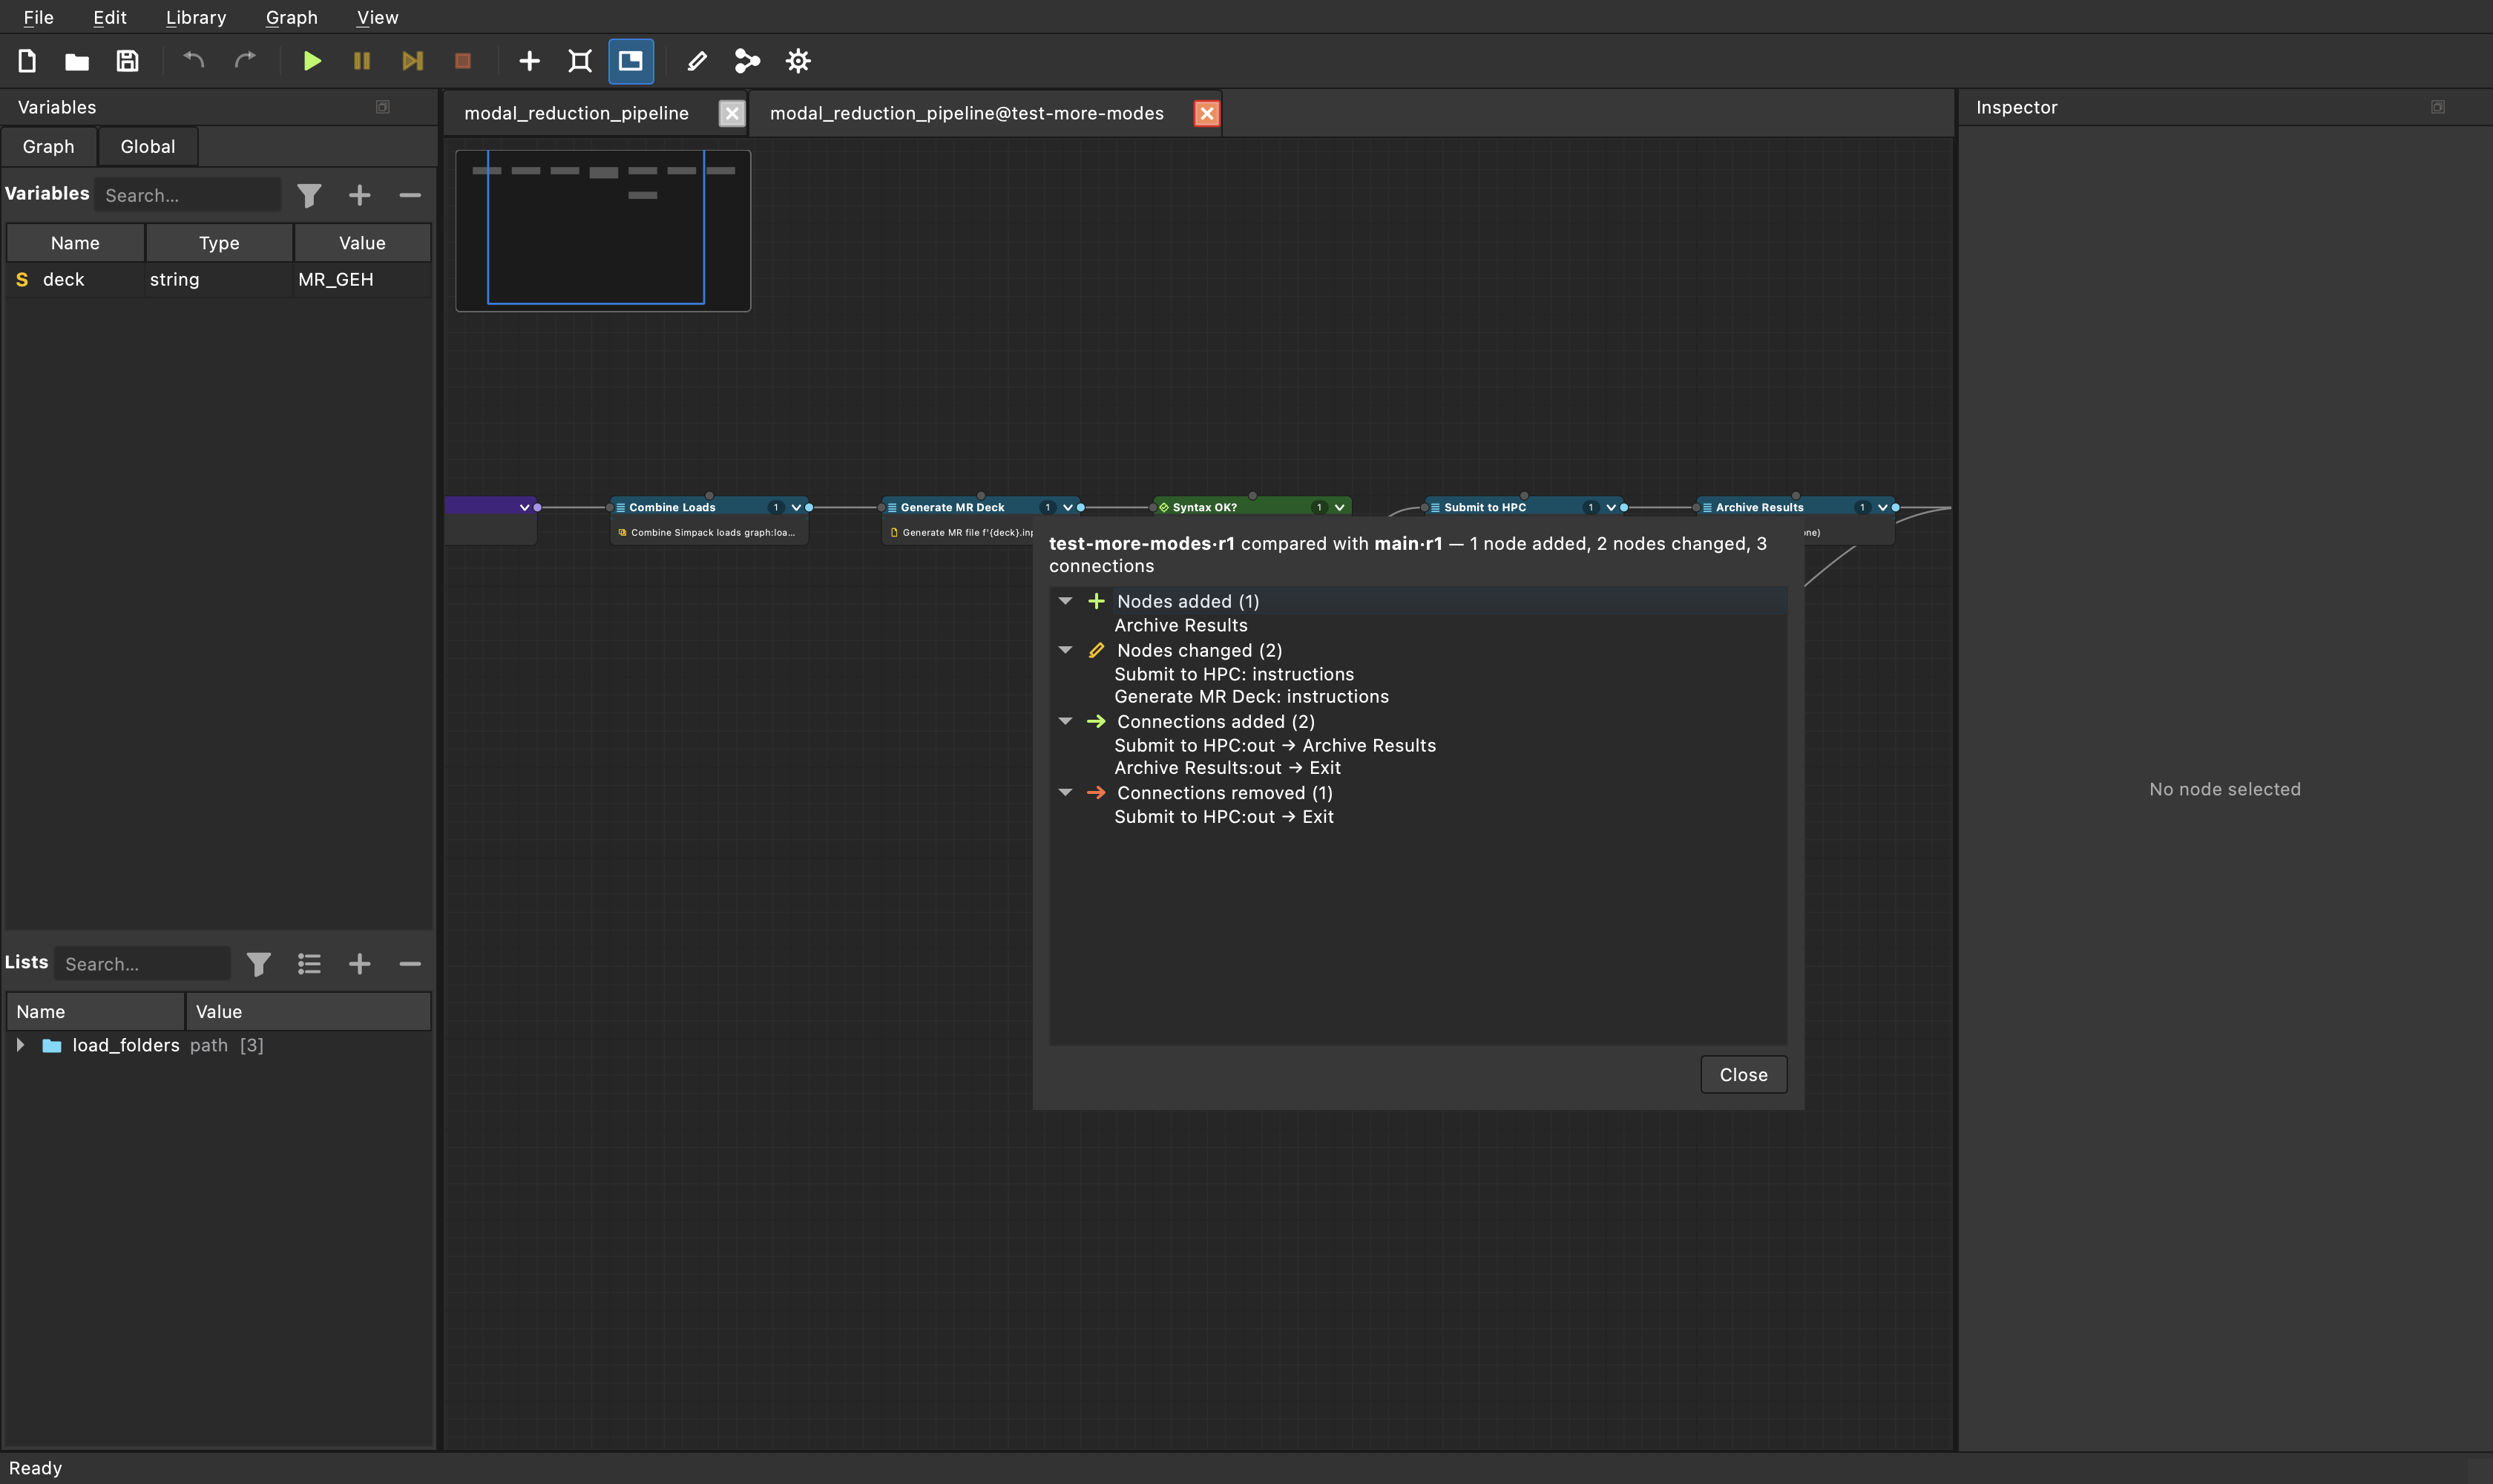Add a new node with toolbar plus

pos(529,61)
